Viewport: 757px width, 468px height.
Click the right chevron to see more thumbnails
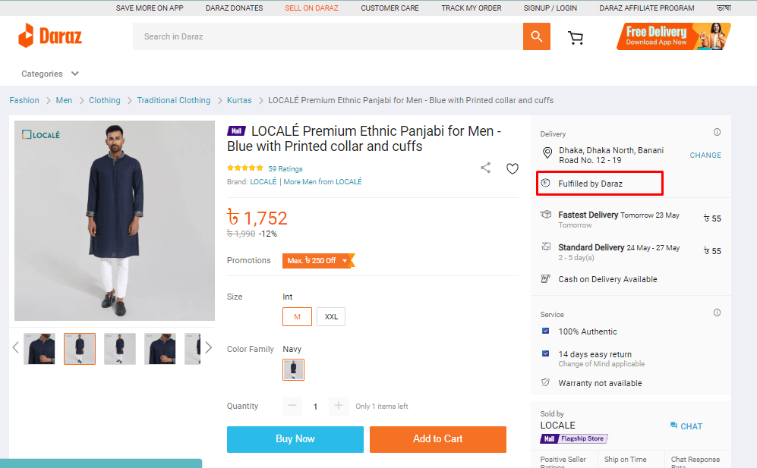(x=208, y=347)
